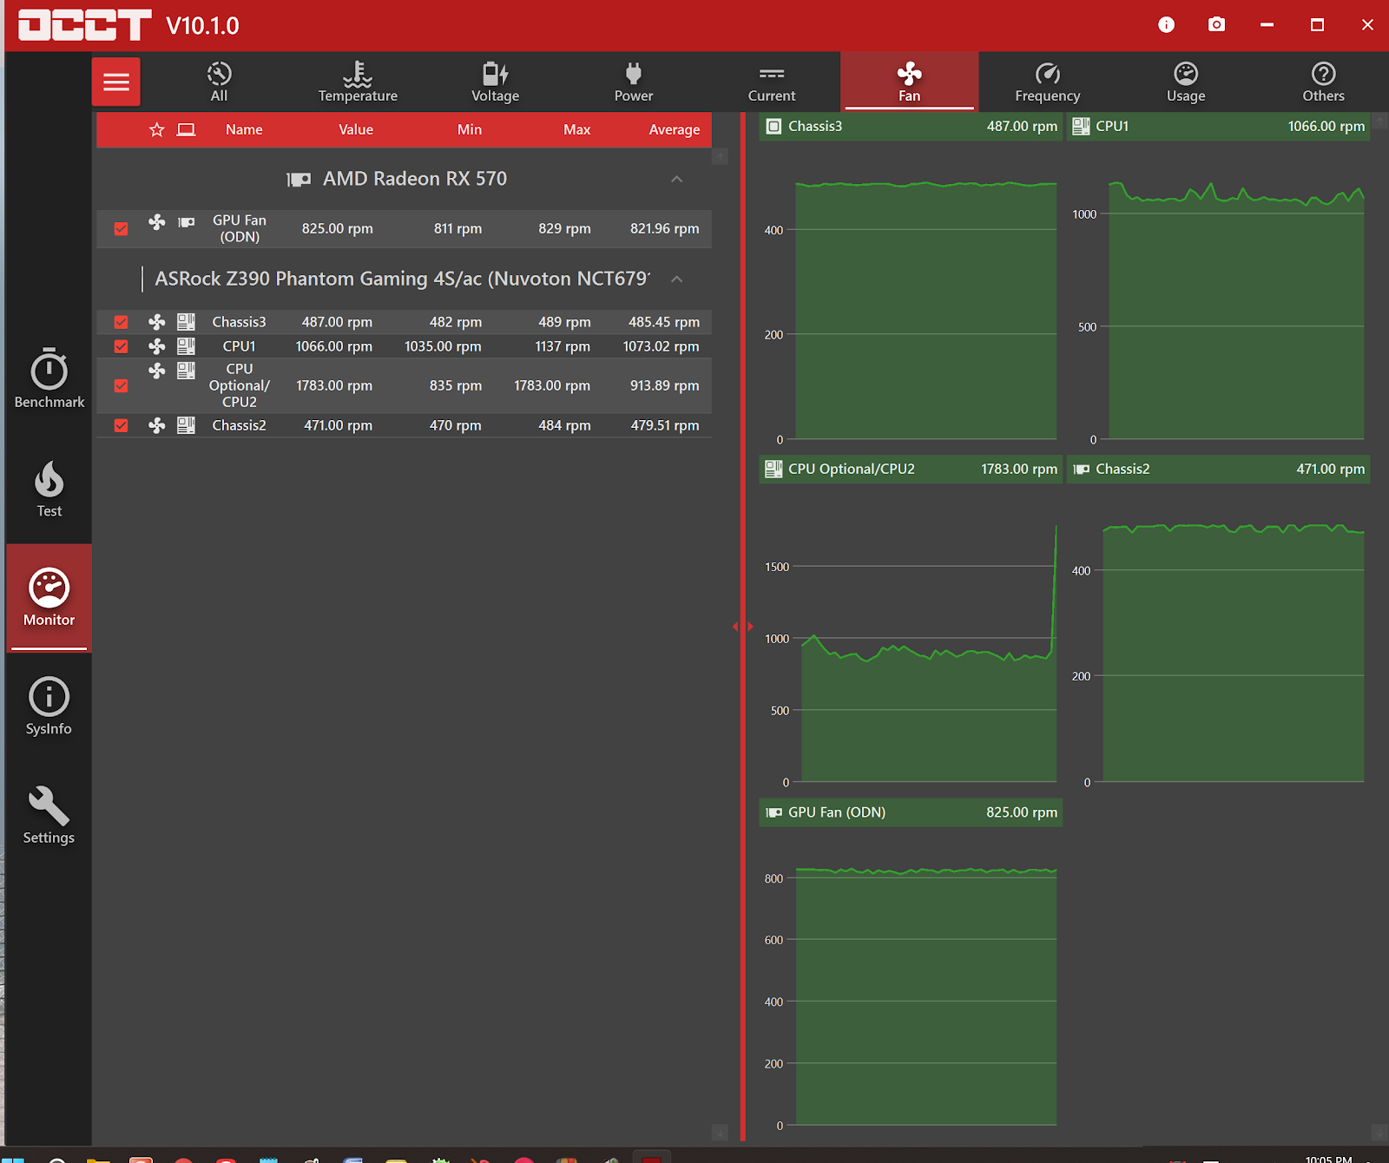Click the icon in CPU Optional/CPU2 graph header
Image resolution: width=1389 pixels, height=1163 pixels.
(773, 469)
